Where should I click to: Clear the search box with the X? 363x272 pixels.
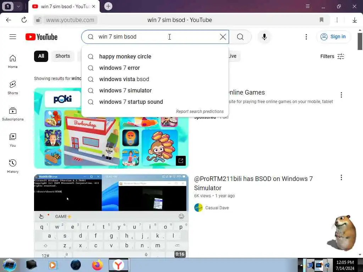(223, 37)
